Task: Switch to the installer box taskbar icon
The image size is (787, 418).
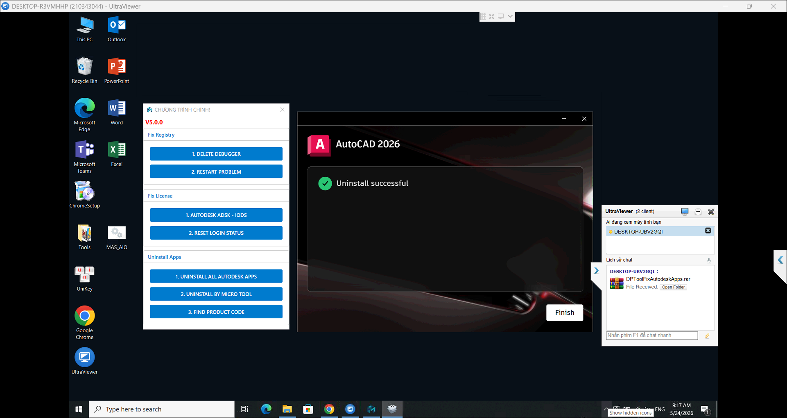Action: click(x=392, y=409)
